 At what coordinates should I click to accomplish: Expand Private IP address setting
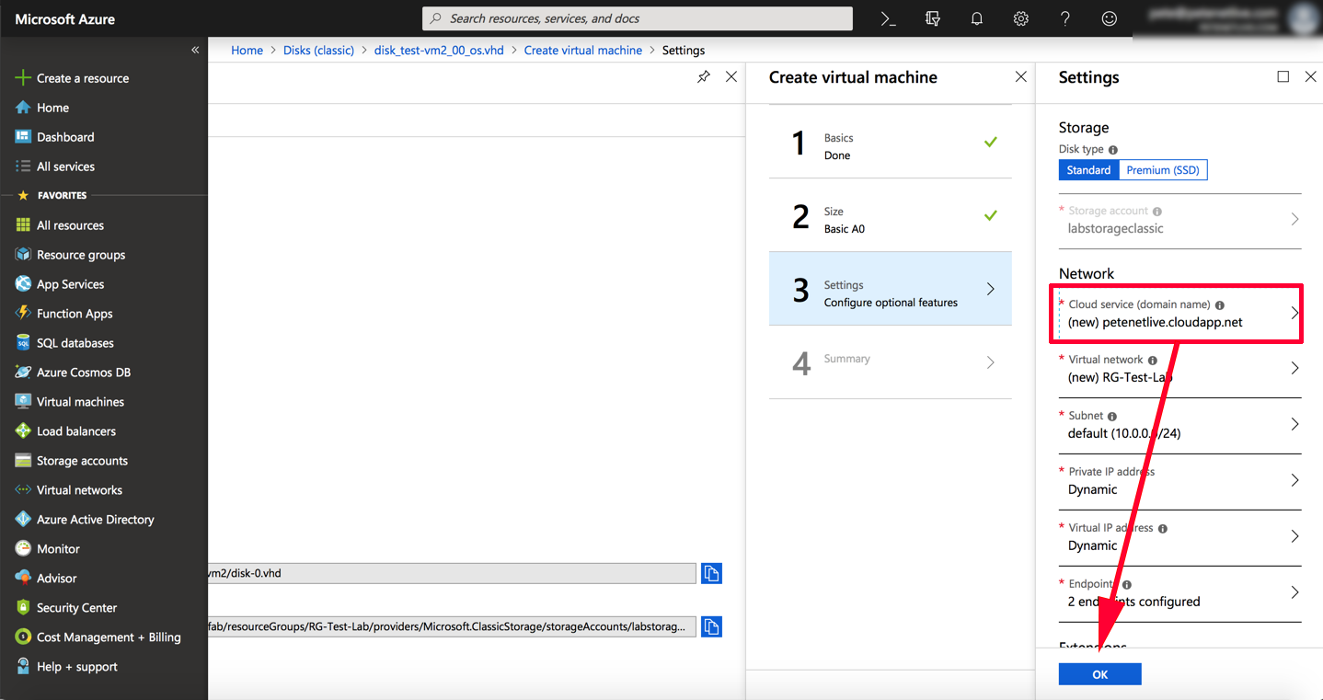tap(1179, 481)
